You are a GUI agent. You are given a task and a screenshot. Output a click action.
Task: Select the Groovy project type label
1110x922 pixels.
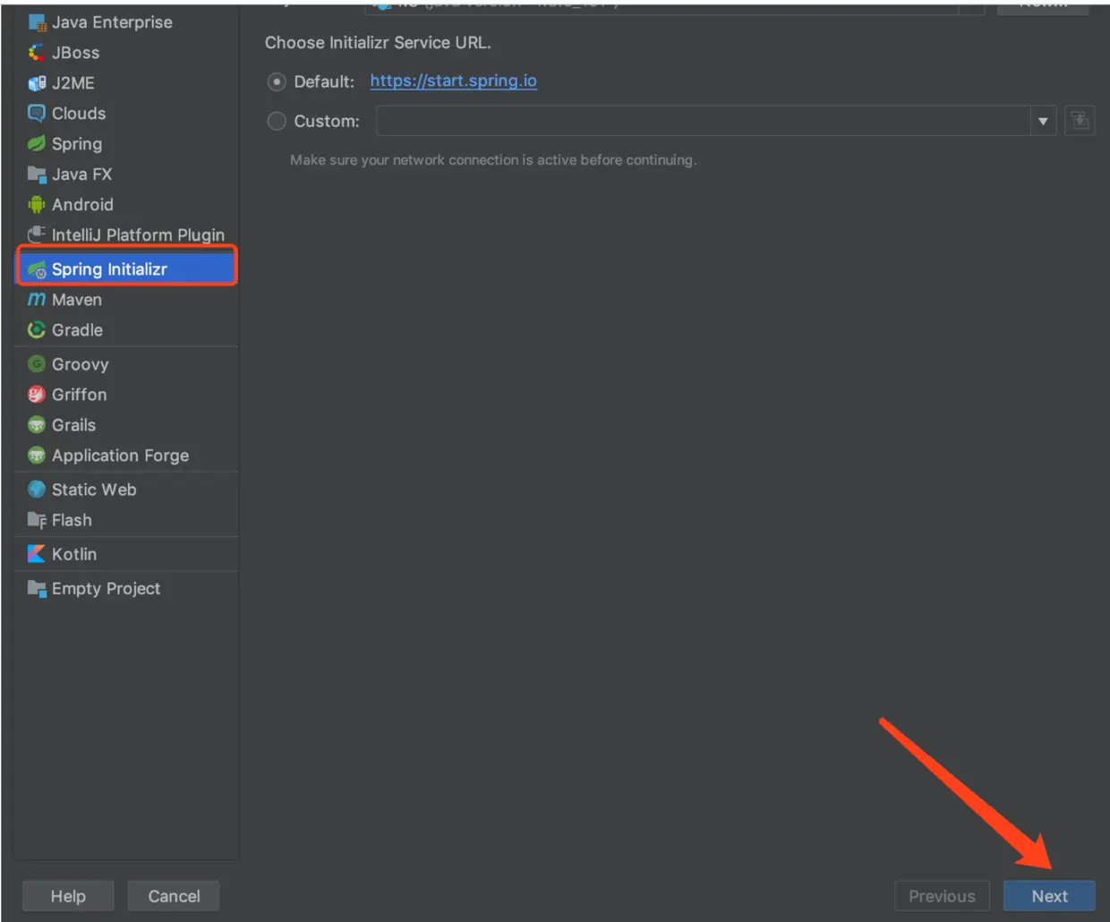(80, 364)
